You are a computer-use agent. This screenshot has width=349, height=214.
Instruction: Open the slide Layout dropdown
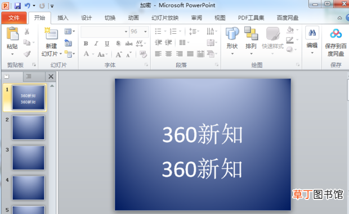pyautogui.click(x=69, y=31)
